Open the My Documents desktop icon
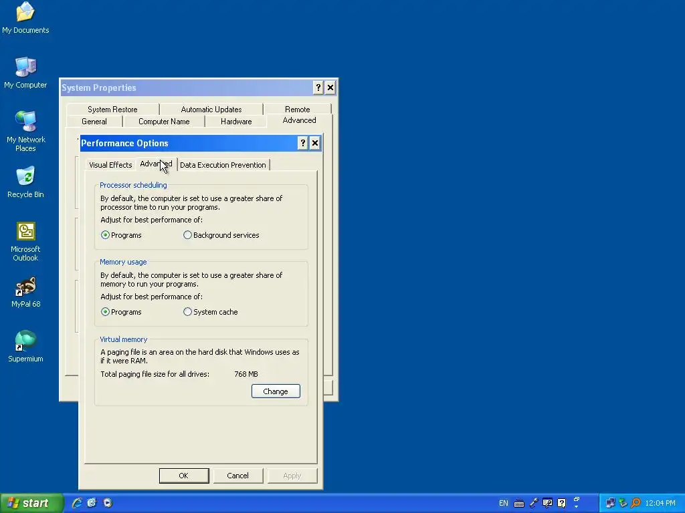This screenshot has height=513, width=685. tap(25, 17)
